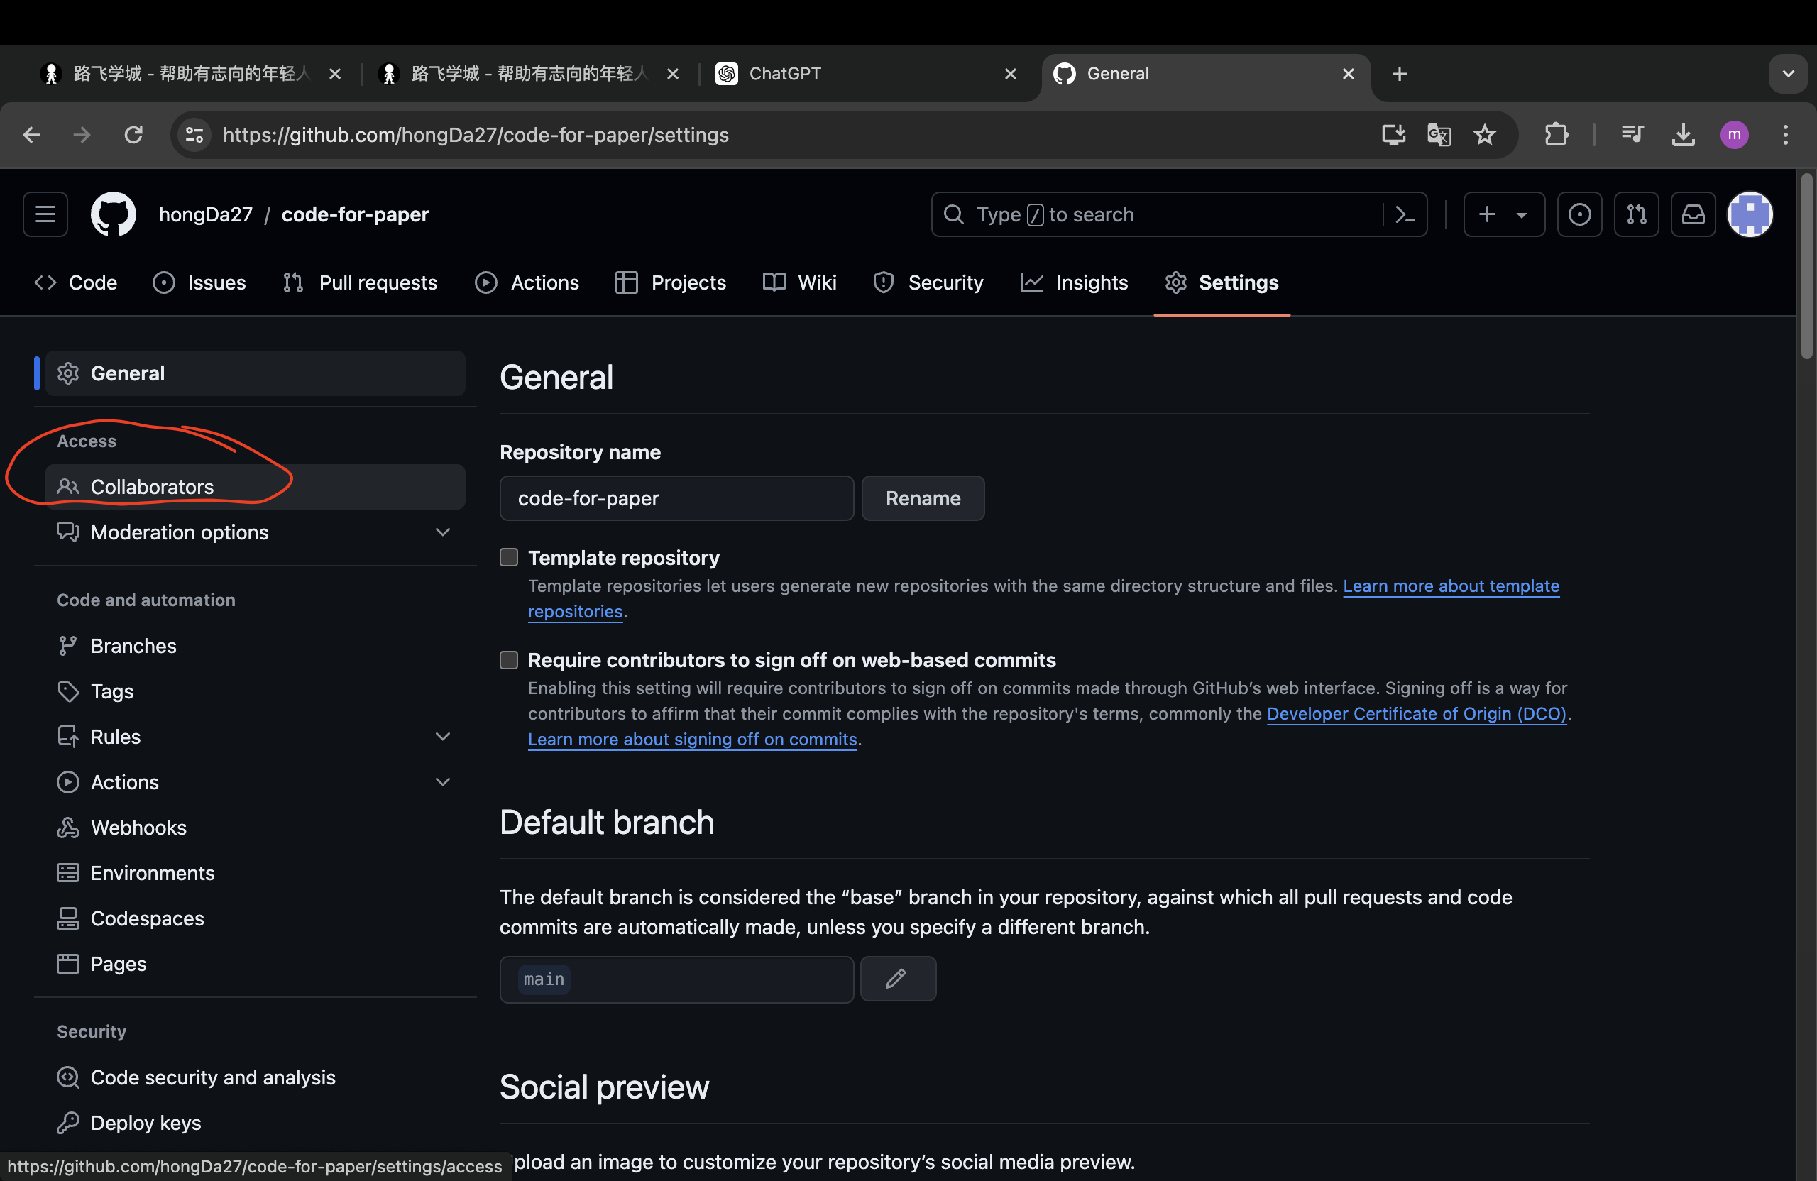Viewport: 1817px width, 1181px height.
Task: Open Learn more about signing off link
Action: click(x=693, y=739)
